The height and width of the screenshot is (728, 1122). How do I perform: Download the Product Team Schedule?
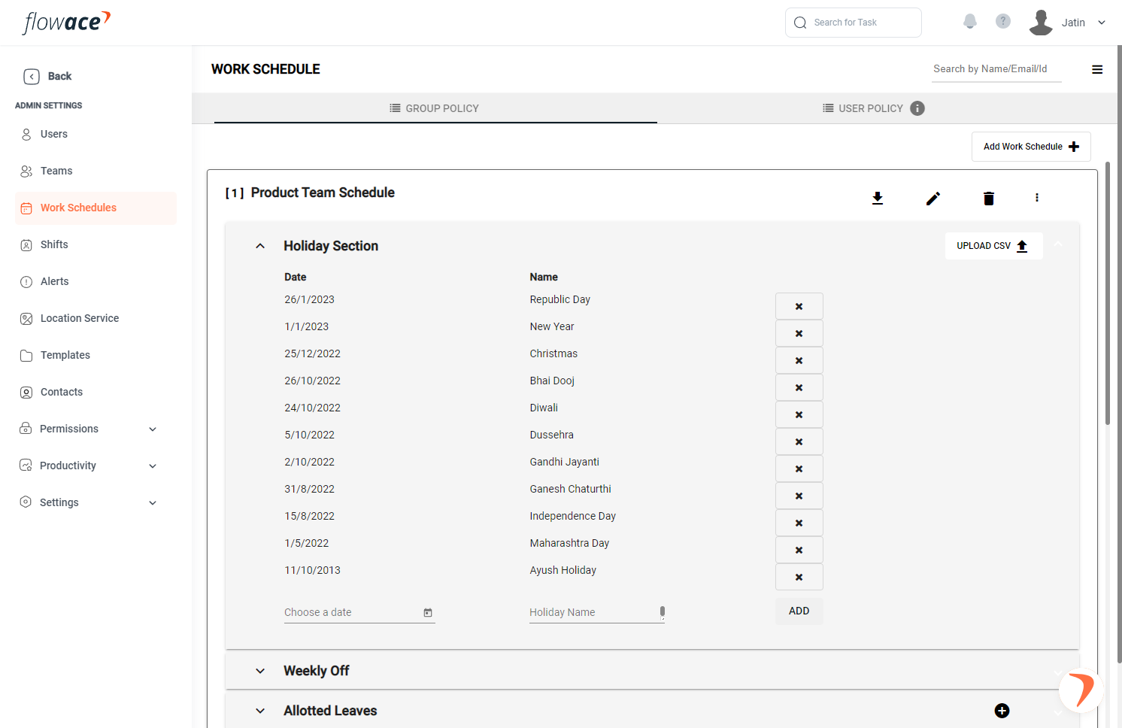[878, 198]
